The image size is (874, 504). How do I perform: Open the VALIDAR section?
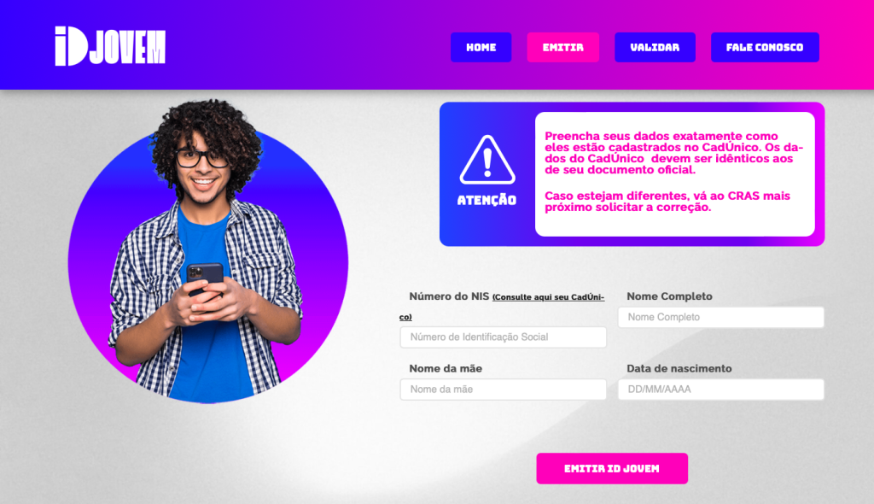pos(655,48)
